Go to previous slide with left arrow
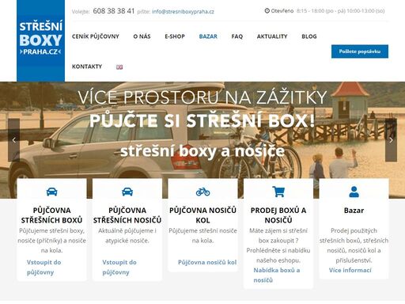This screenshot has width=405, height=304. pyautogui.click(x=14, y=140)
